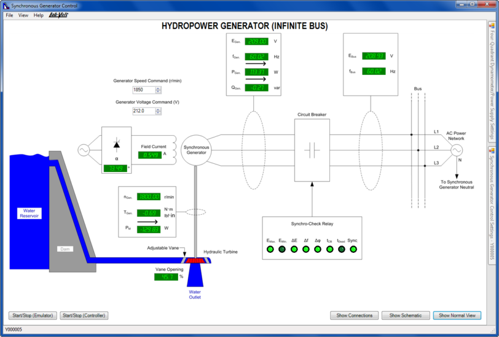Click the Vane Opening display 45.7
This screenshot has height=337, width=499.
166,277
